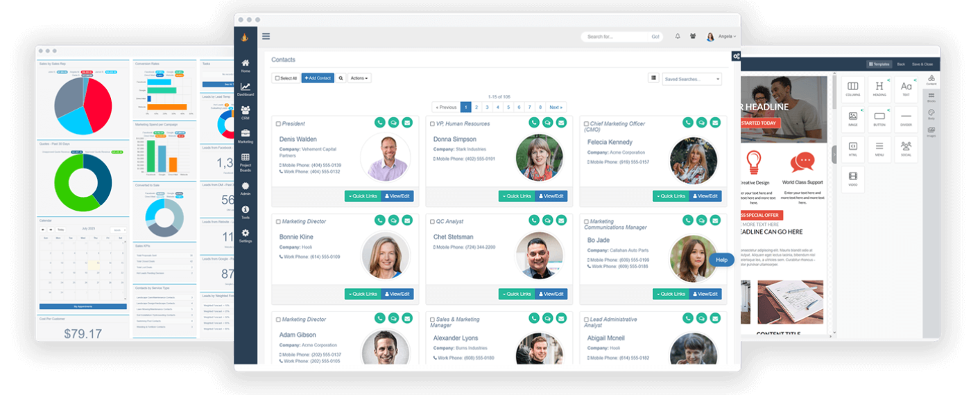Click the magnifier search button beside Add Contact
The image size is (971, 395).
tap(341, 78)
